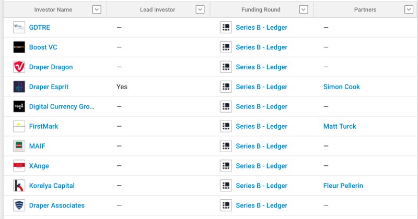Click the Ledger icon in the XAnge row
The width and height of the screenshot is (418, 219).
click(226, 166)
